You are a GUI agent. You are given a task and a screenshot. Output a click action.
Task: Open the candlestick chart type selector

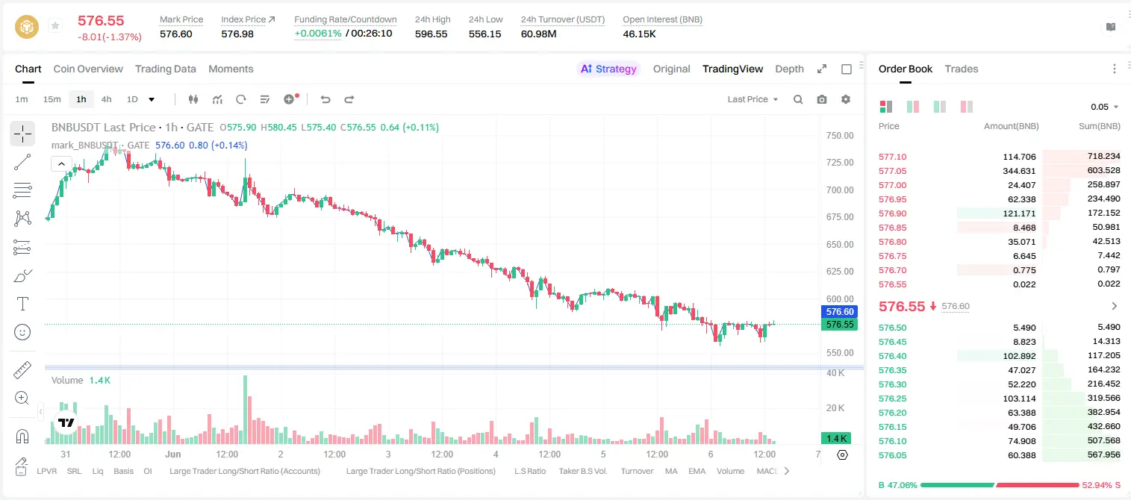193,99
